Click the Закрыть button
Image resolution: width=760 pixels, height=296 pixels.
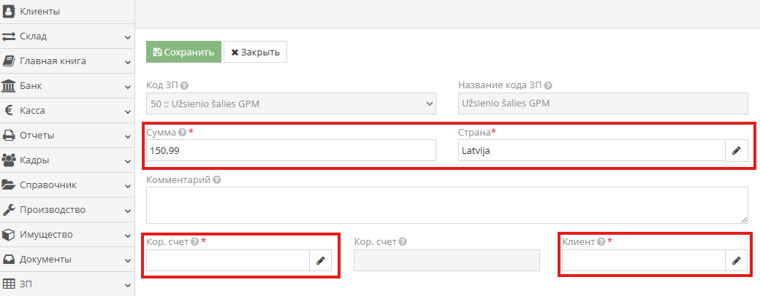click(x=256, y=52)
